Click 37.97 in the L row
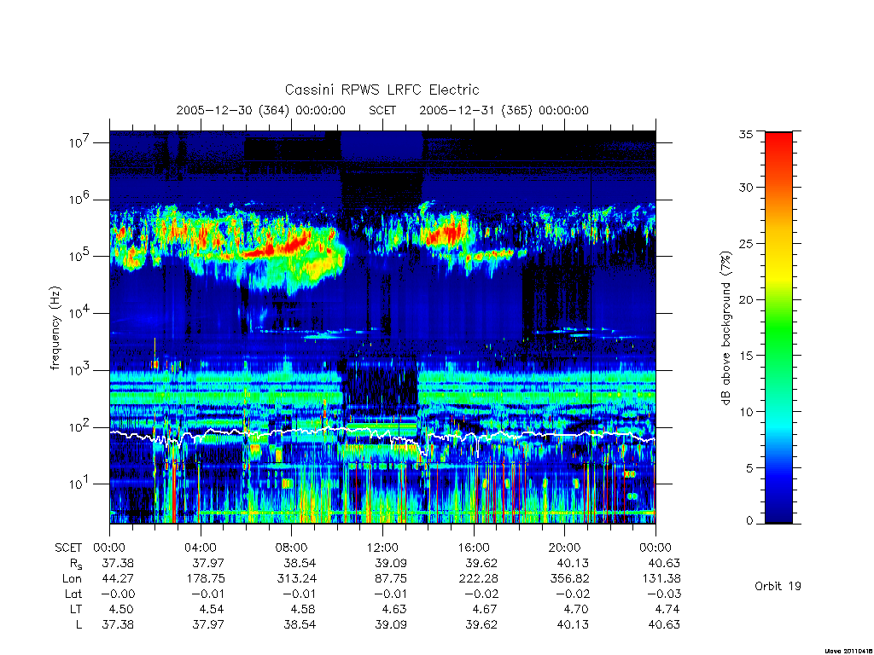 pyautogui.click(x=208, y=625)
